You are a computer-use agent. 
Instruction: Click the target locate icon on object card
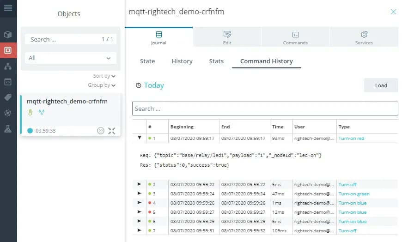tap(101, 131)
